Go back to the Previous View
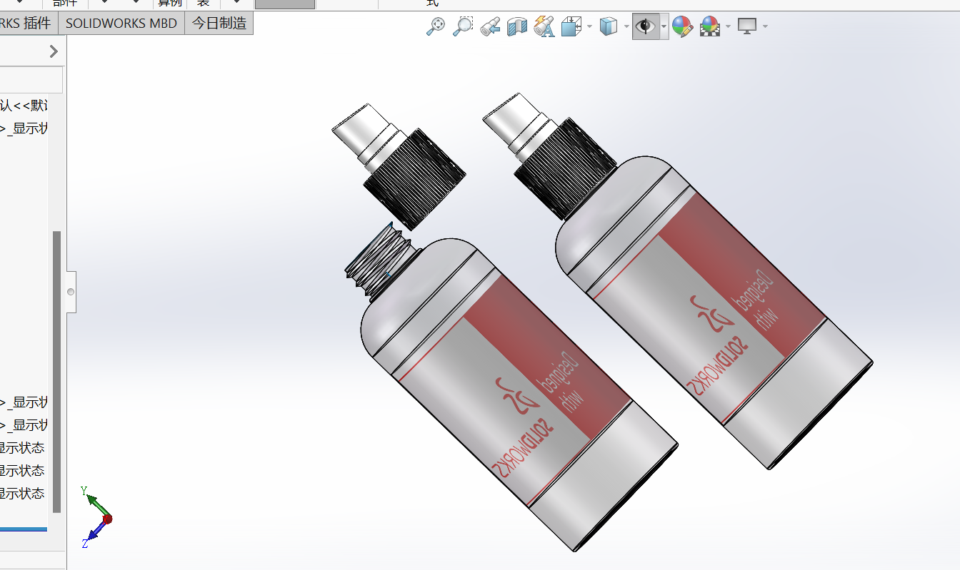The image size is (960, 570). (x=490, y=26)
